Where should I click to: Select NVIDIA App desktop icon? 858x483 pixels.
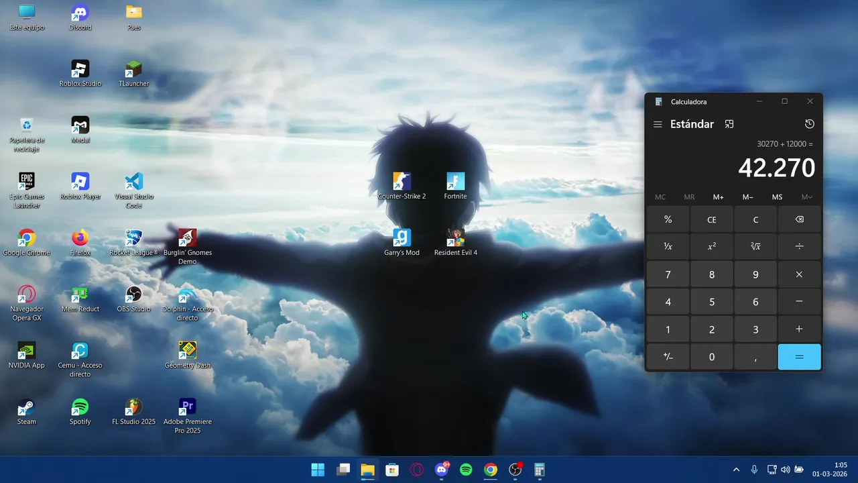tap(27, 356)
